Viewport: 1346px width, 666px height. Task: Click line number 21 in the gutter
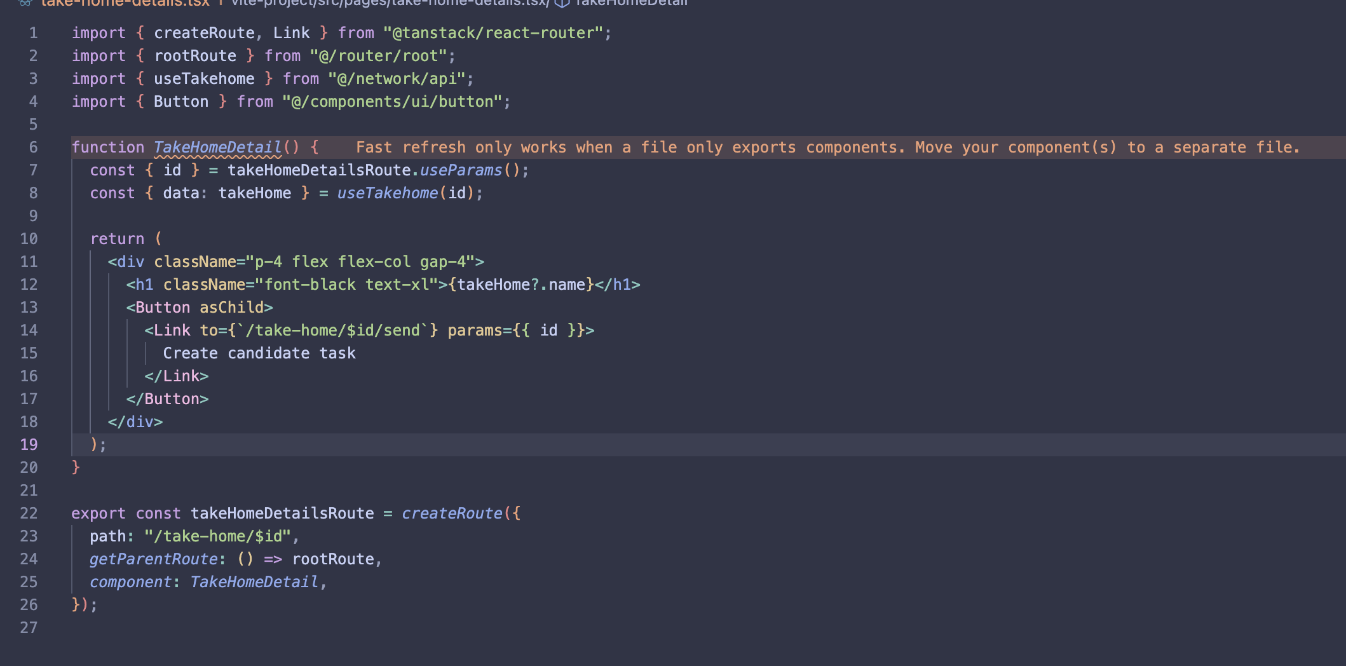[29, 491]
